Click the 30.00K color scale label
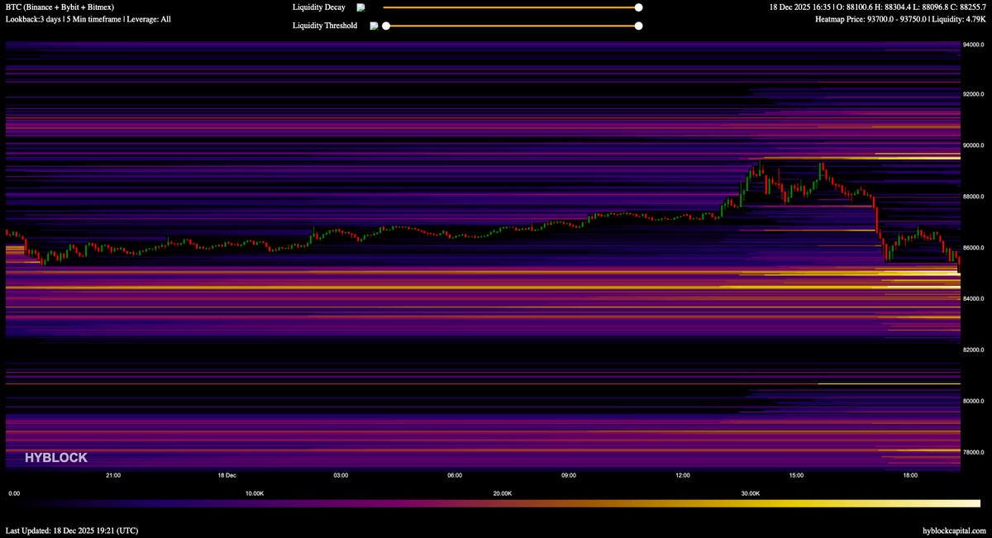Viewport: 992px width, 538px height. (x=750, y=493)
